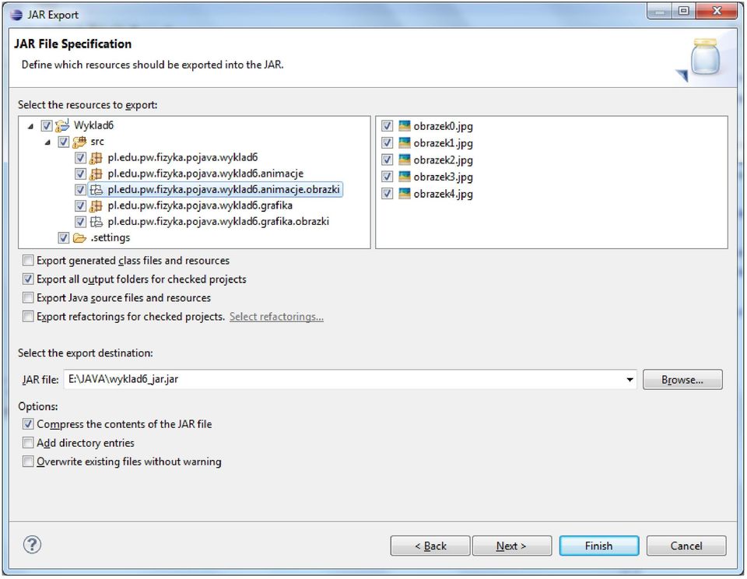Viewport: 747px width, 579px height.
Task: Open the JAR file path dropdown
Action: pyautogui.click(x=630, y=380)
